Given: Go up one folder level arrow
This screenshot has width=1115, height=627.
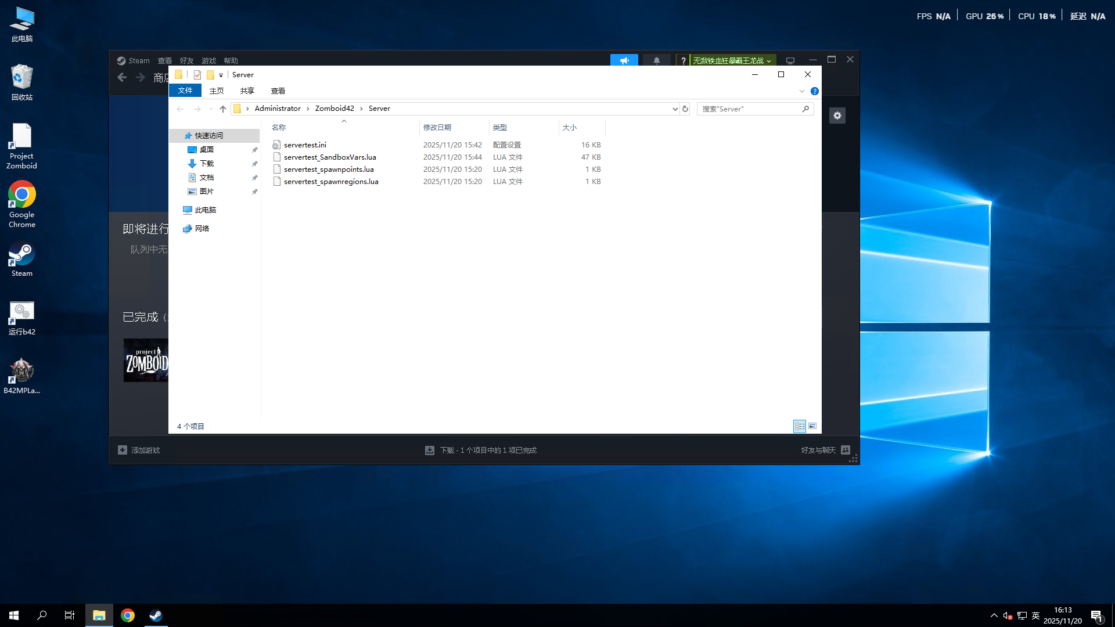Looking at the screenshot, I should click(x=223, y=109).
